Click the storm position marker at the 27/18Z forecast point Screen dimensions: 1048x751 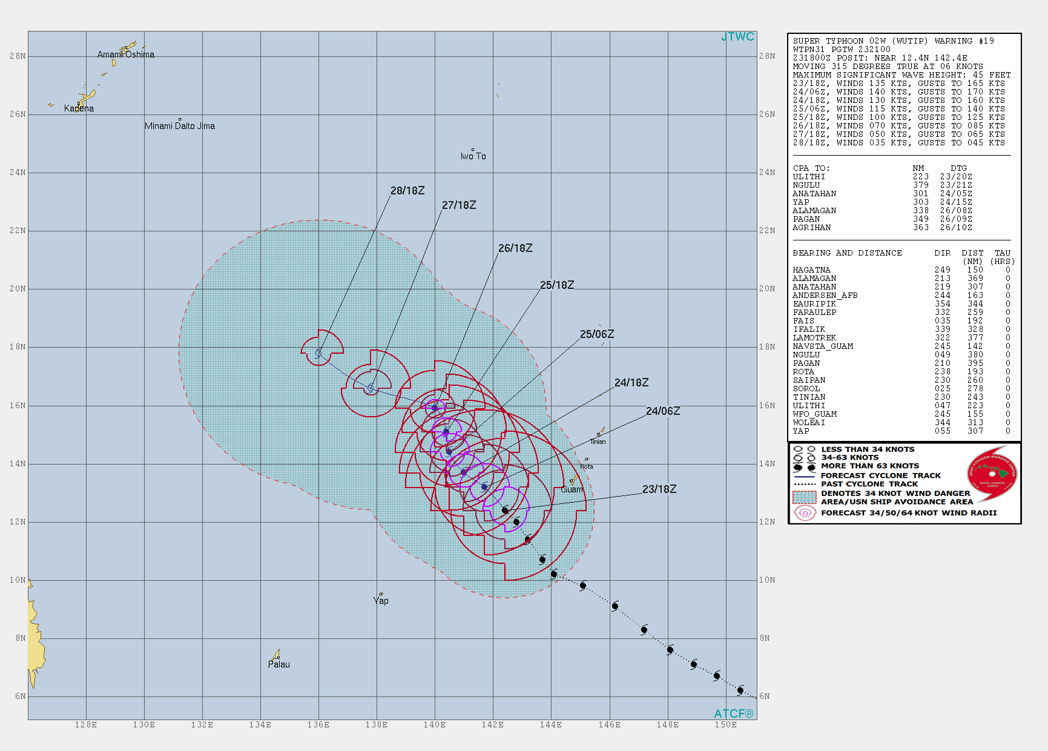pos(371,388)
